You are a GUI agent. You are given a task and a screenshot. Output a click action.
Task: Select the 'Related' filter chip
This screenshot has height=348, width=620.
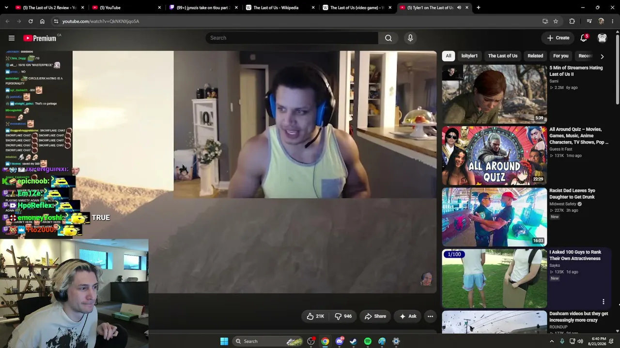point(535,56)
